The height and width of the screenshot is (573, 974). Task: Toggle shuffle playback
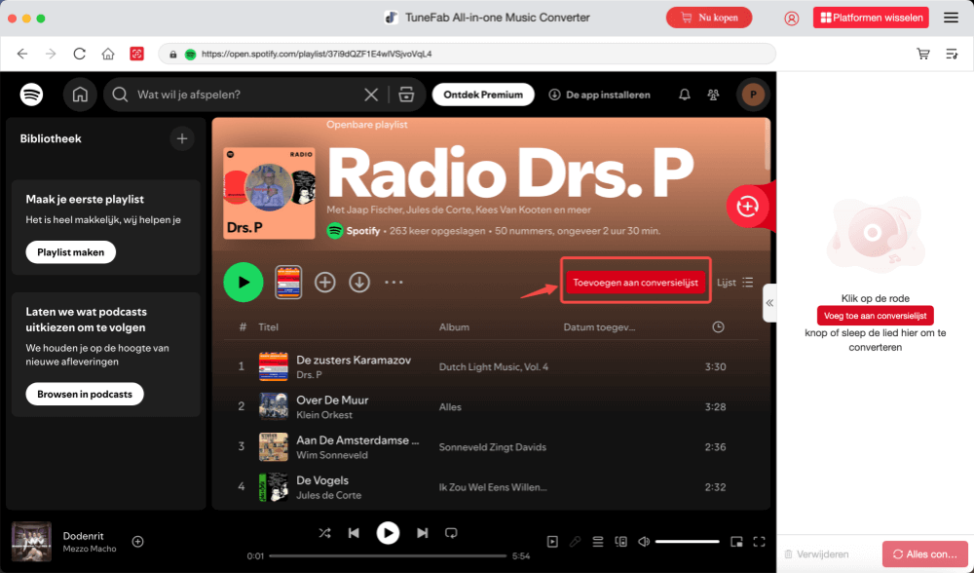tap(324, 533)
